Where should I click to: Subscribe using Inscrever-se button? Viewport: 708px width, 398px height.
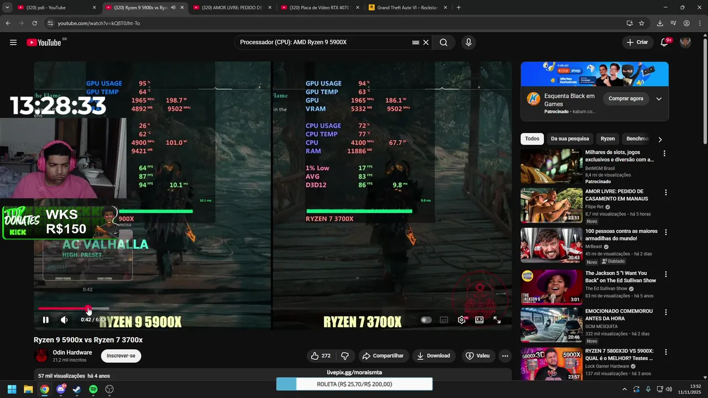click(x=121, y=356)
